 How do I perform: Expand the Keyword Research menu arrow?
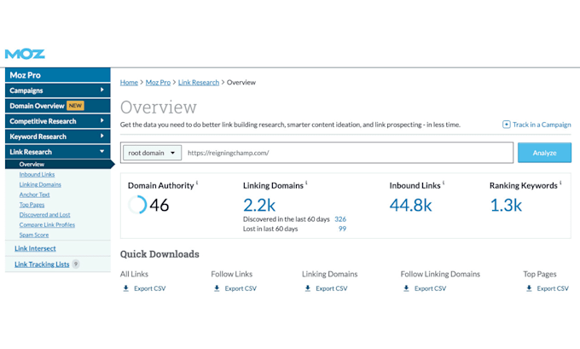click(x=101, y=136)
